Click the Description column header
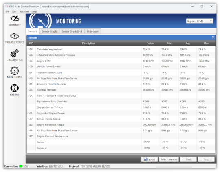 pos(88,43)
